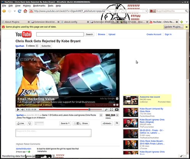This screenshot has width=190, height=159.
Task: Close the About Plugins tab
Action: tap(29, 22)
